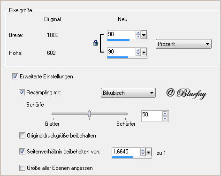This screenshot has height=176, width=221.
Task: Open the Bikubisch resampling dropdown
Action: (128, 93)
